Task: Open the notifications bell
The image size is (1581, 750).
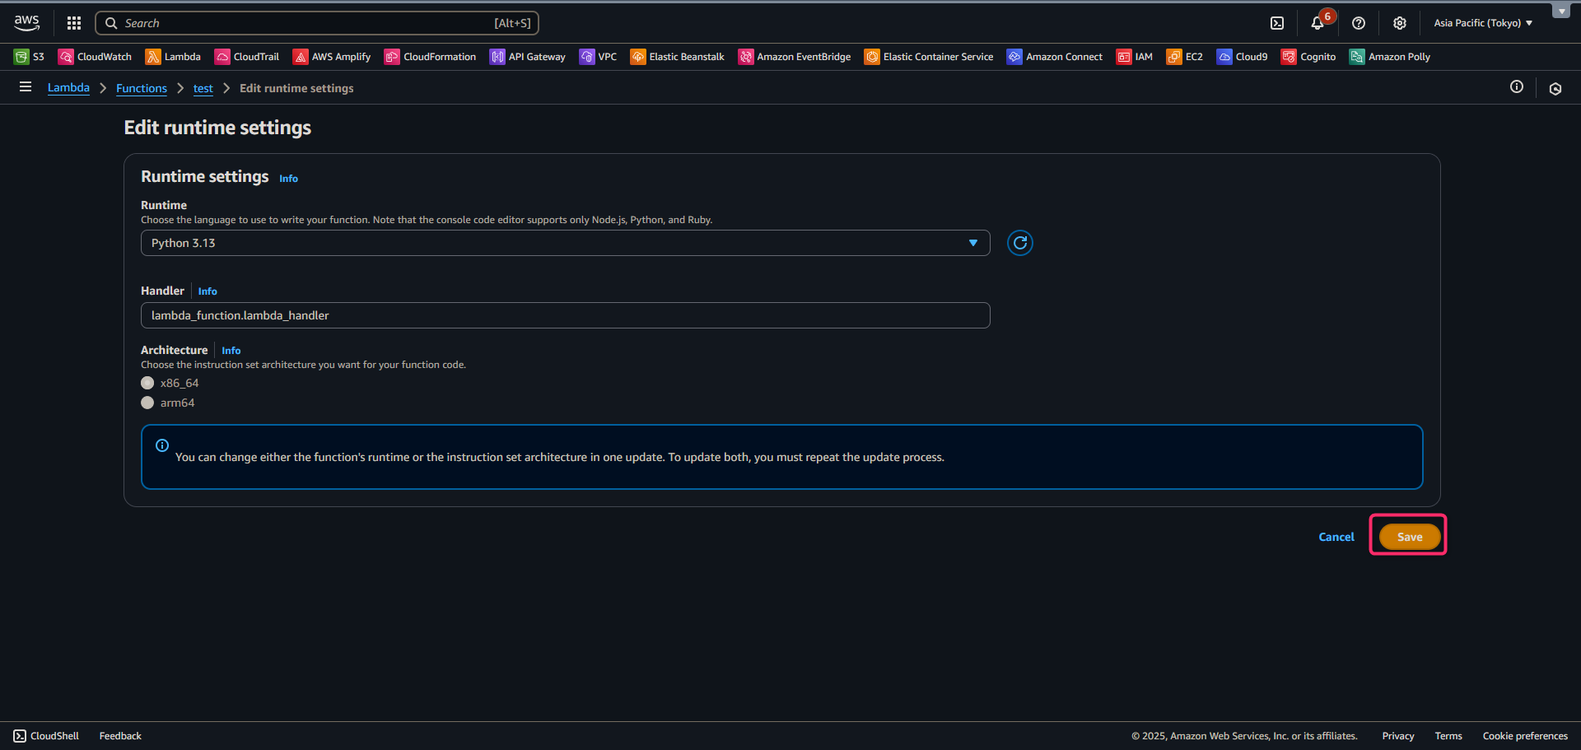Action: [x=1317, y=23]
